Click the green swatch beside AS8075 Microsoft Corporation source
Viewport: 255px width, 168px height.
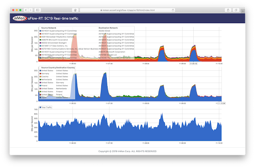point(40,40)
